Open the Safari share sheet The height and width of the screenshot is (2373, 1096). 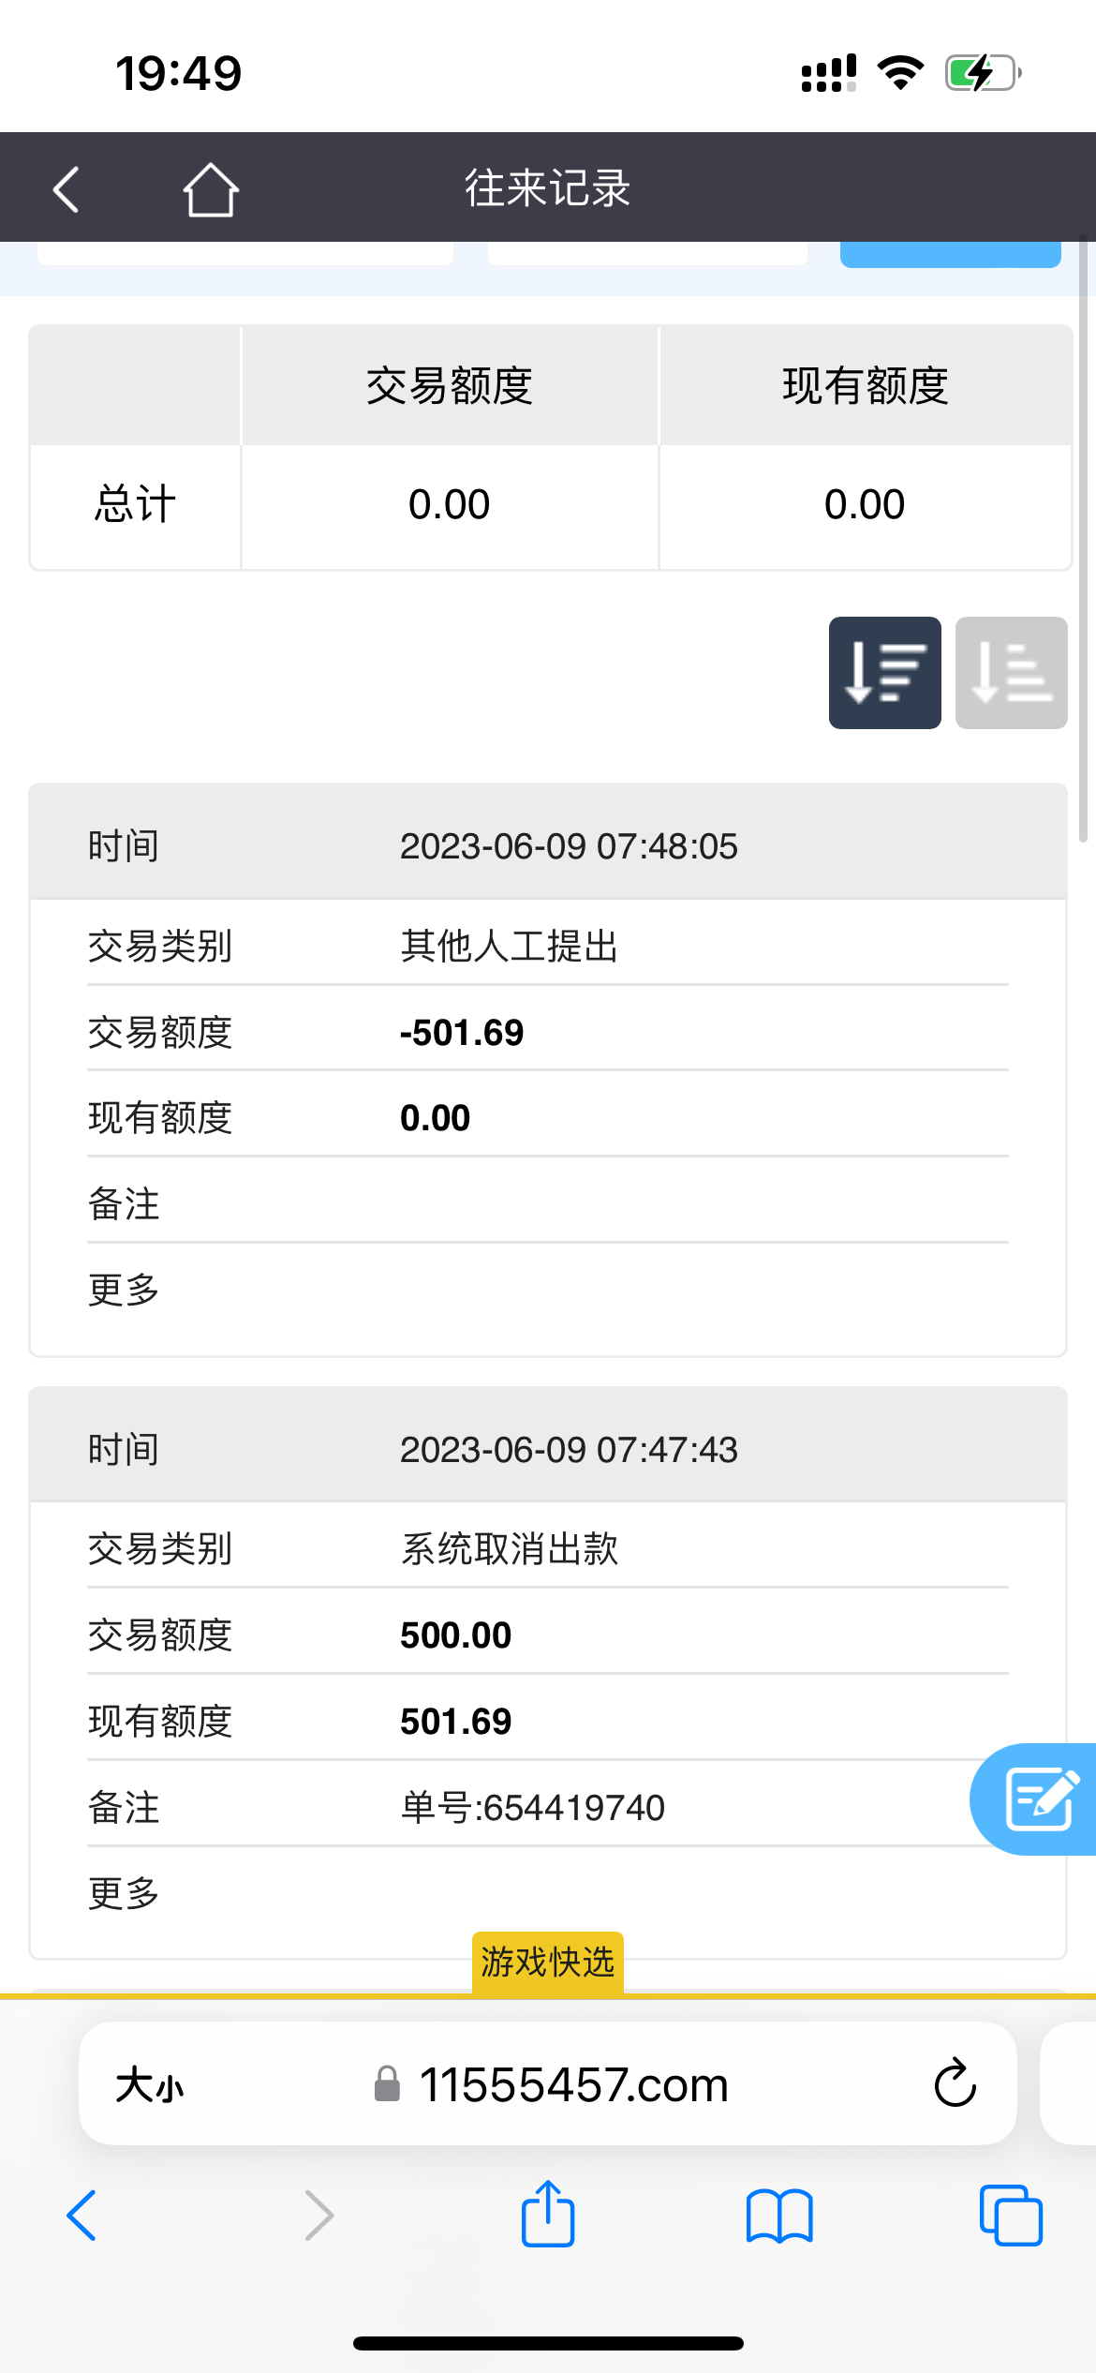(x=548, y=2215)
